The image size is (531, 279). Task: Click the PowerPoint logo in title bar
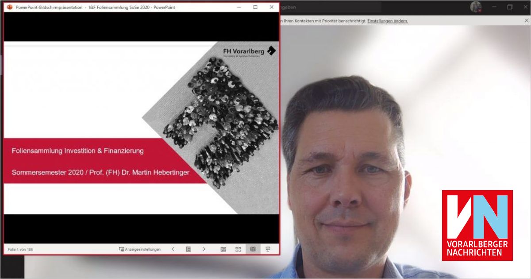coord(9,7)
